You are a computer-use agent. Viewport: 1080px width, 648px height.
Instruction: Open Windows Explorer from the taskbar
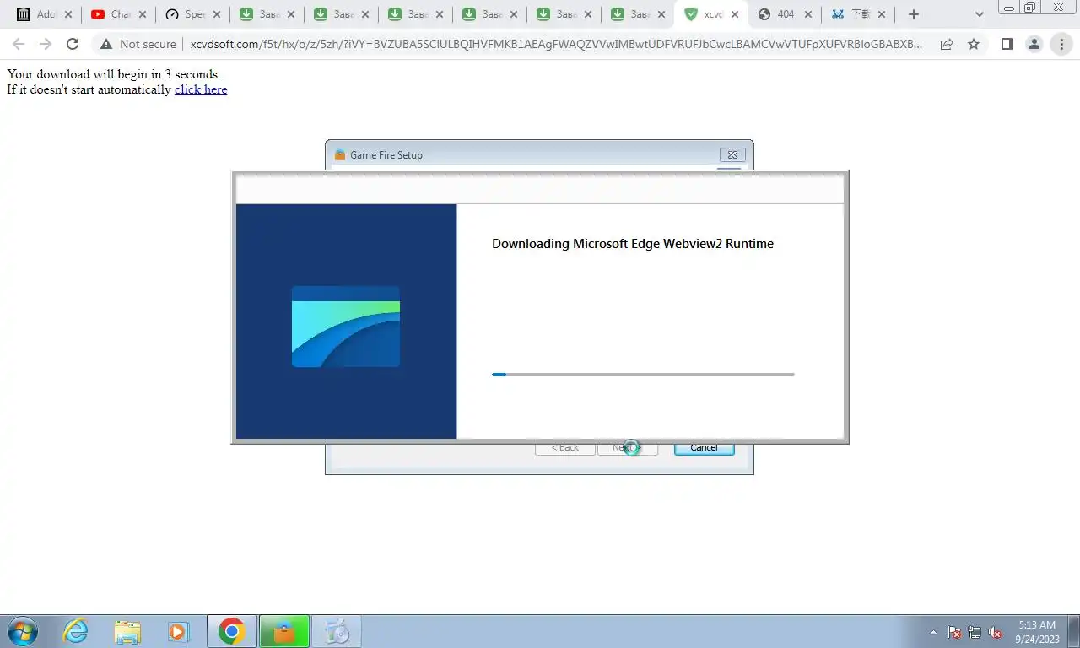coord(127,631)
